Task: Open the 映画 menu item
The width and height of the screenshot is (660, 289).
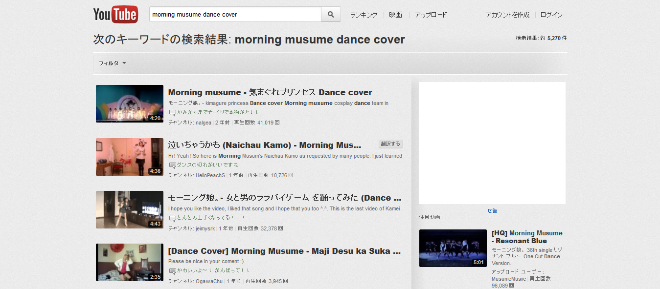Action: click(395, 15)
